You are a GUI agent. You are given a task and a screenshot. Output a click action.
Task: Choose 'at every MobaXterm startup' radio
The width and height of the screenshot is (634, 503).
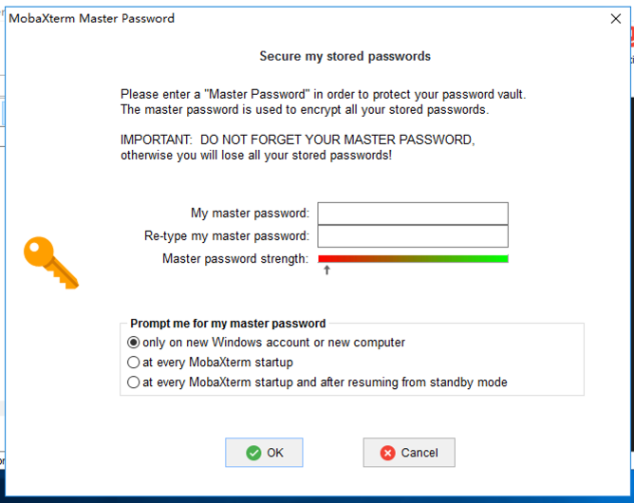point(134,363)
